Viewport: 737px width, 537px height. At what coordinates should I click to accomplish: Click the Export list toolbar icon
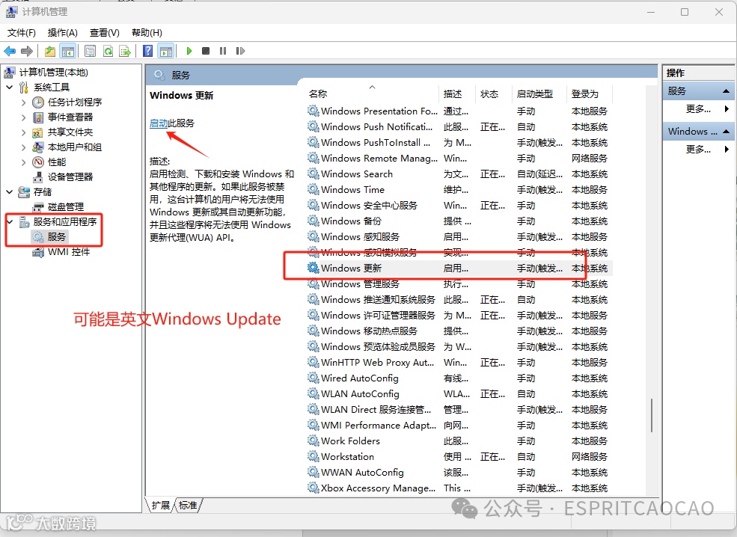coord(125,51)
